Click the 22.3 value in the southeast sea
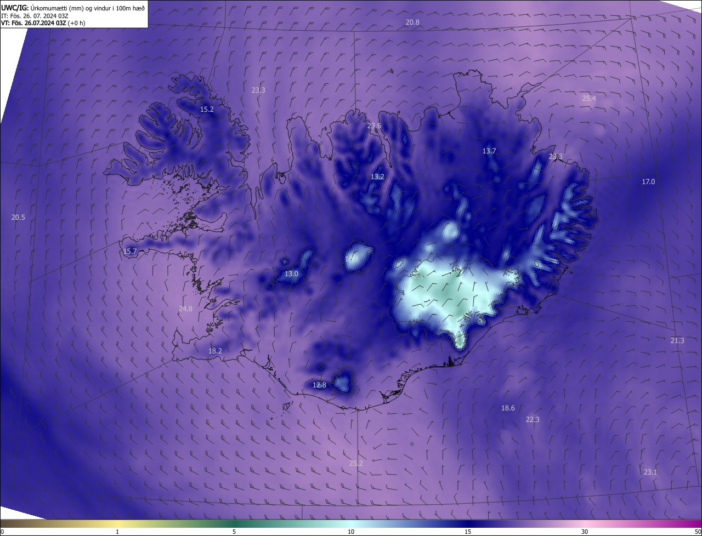Viewport: 702px width, 536px height. pyautogui.click(x=533, y=420)
